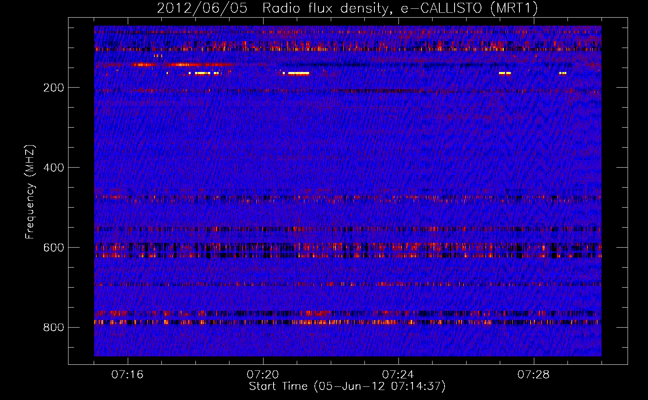Image resolution: width=648 pixels, height=400 pixels.
Task: Click the 07:24 time tick label
Action: [398, 375]
